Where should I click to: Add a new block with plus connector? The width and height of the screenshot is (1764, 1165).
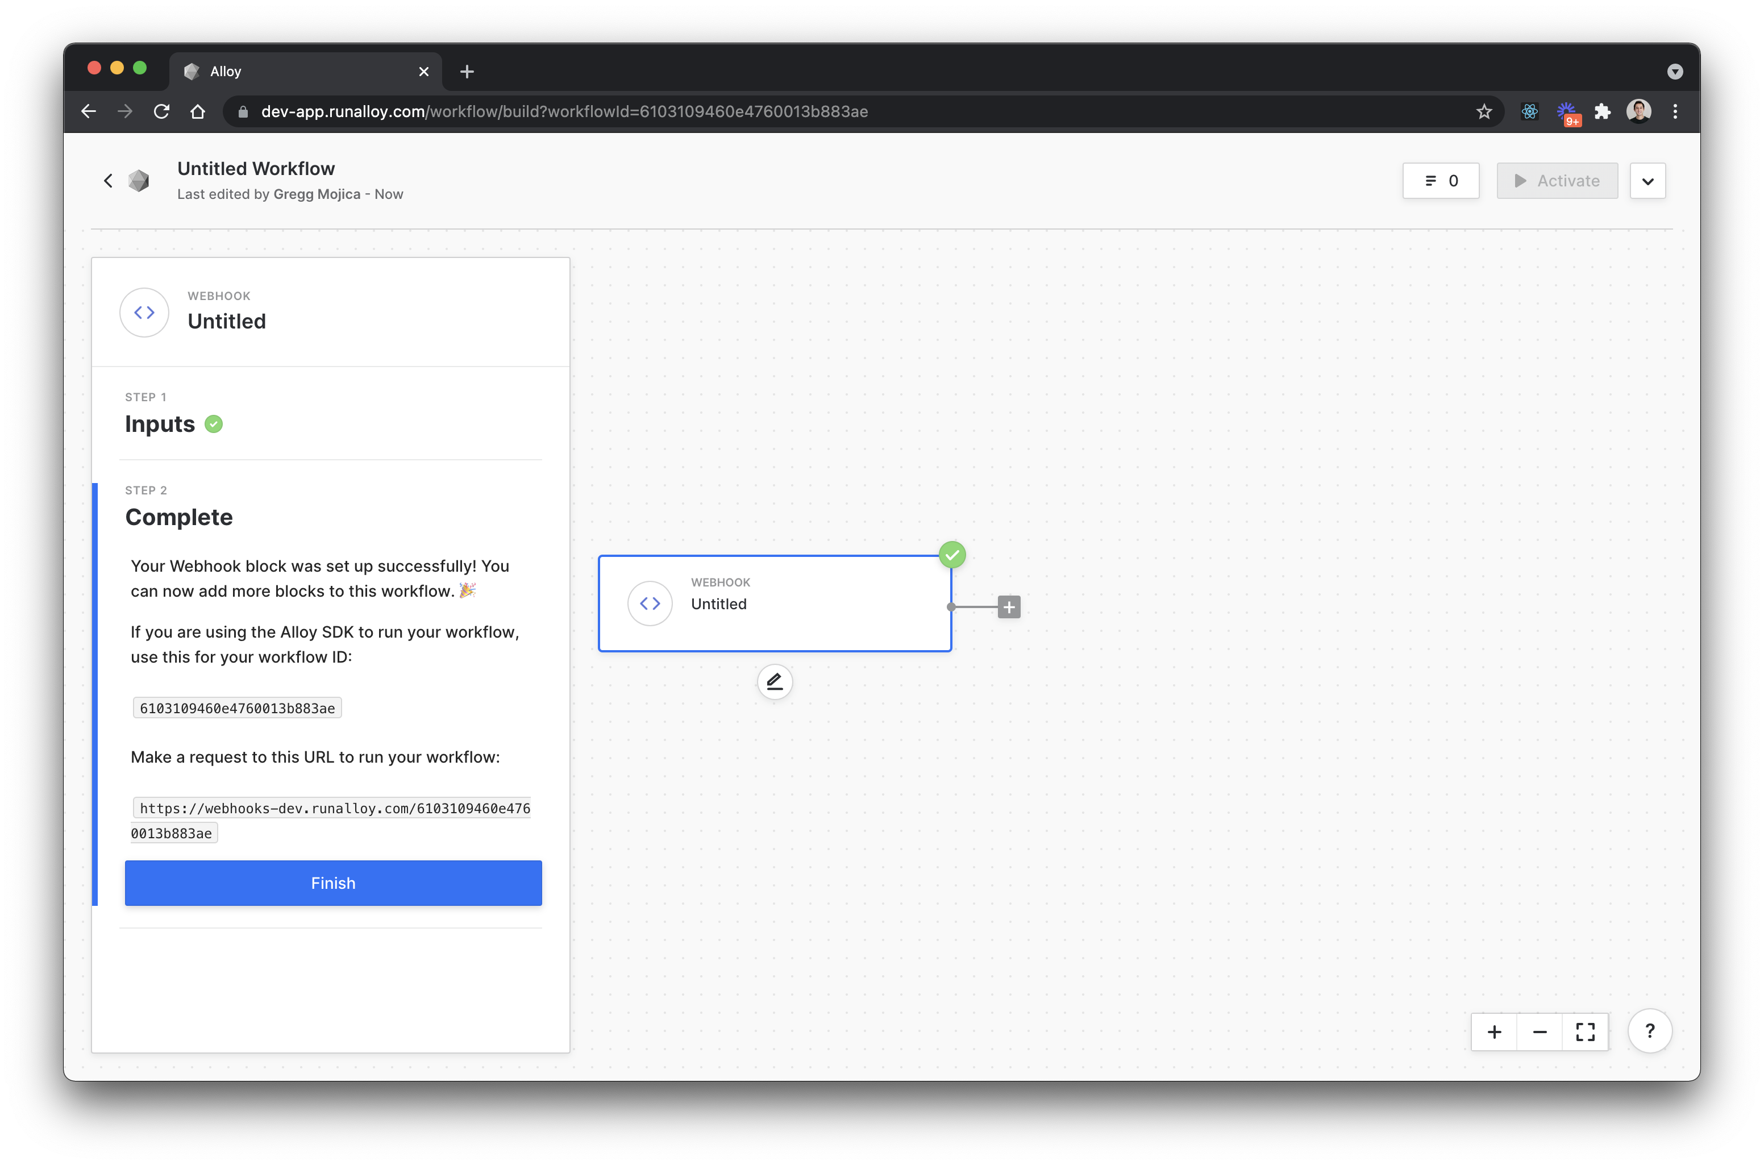point(1008,607)
